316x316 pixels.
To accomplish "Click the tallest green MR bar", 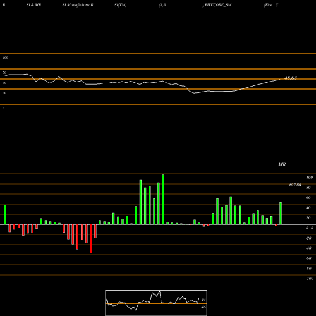I will (x=163, y=199).
